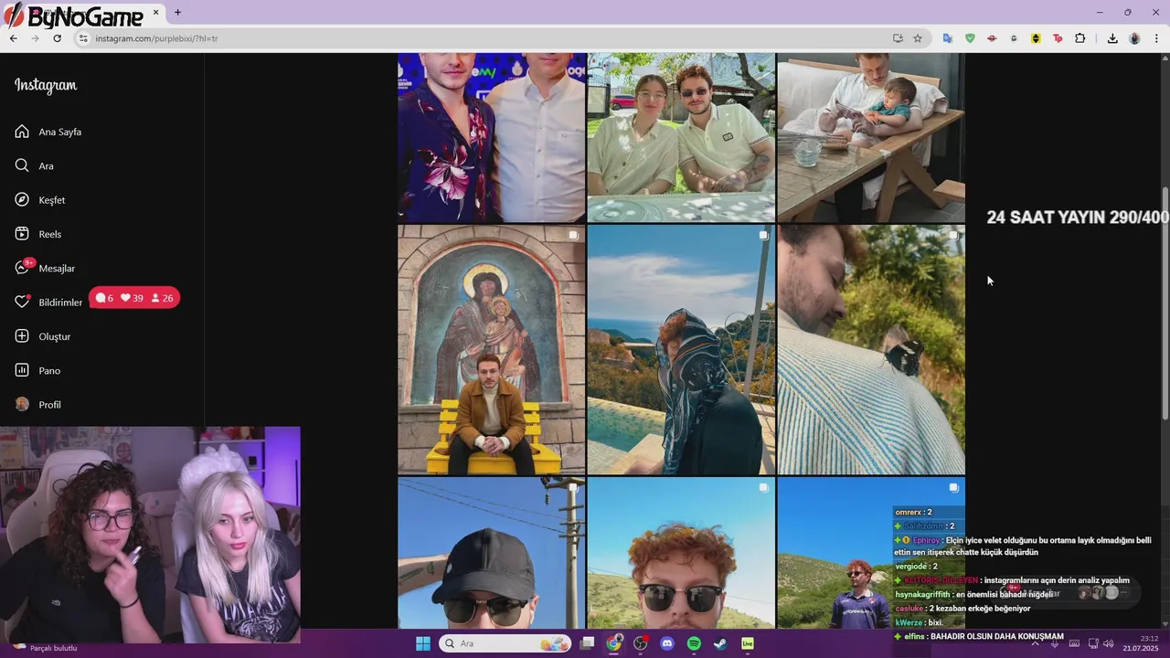The image size is (1170, 658).
Task: Switch to Chrome on the taskbar
Action: (x=614, y=643)
